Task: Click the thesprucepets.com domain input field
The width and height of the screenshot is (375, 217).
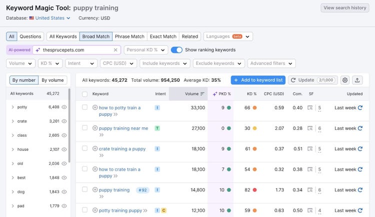Action: click(x=76, y=50)
